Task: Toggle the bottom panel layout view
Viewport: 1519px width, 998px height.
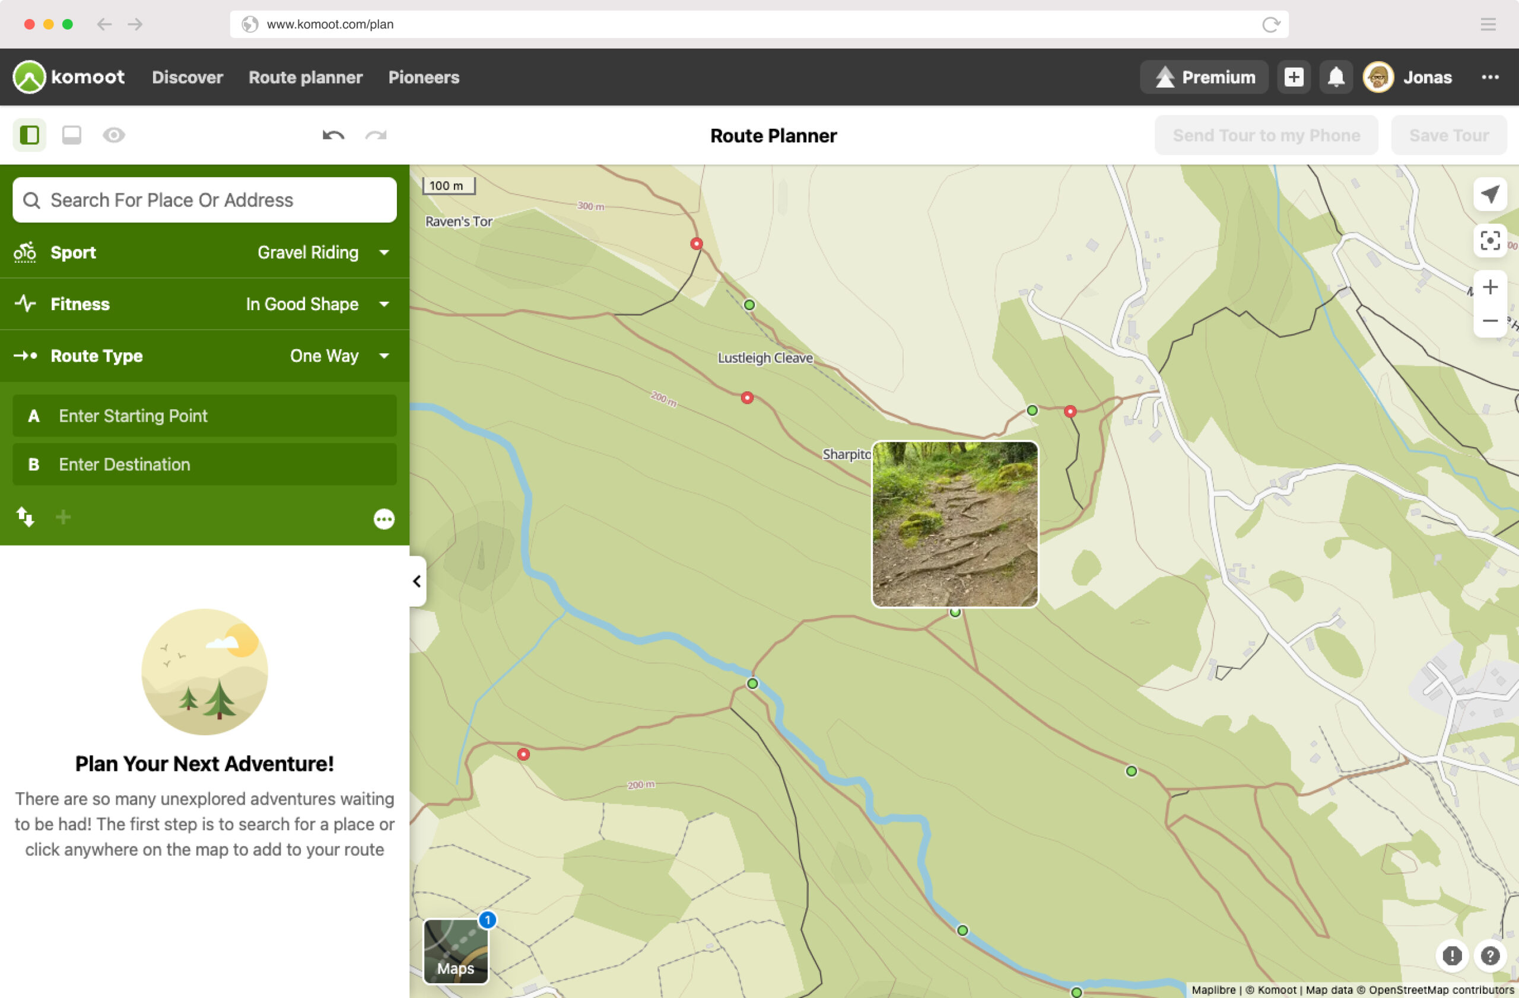Action: click(71, 135)
